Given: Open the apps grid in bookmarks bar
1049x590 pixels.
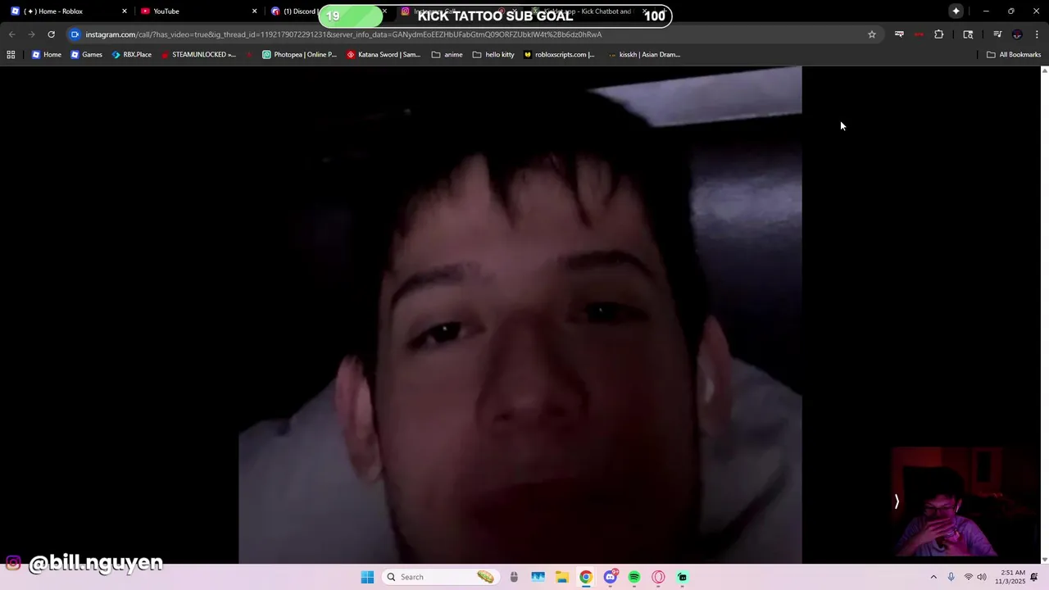Looking at the screenshot, I should [x=11, y=55].
